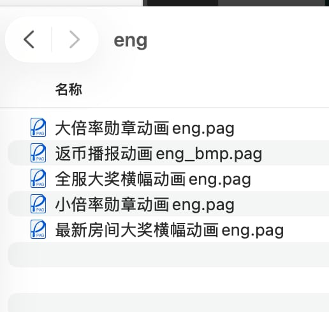The image size is (329, 312).
Task: Select file name 大倍率勋章动画 eng.pag
Action: pos(145,128)
